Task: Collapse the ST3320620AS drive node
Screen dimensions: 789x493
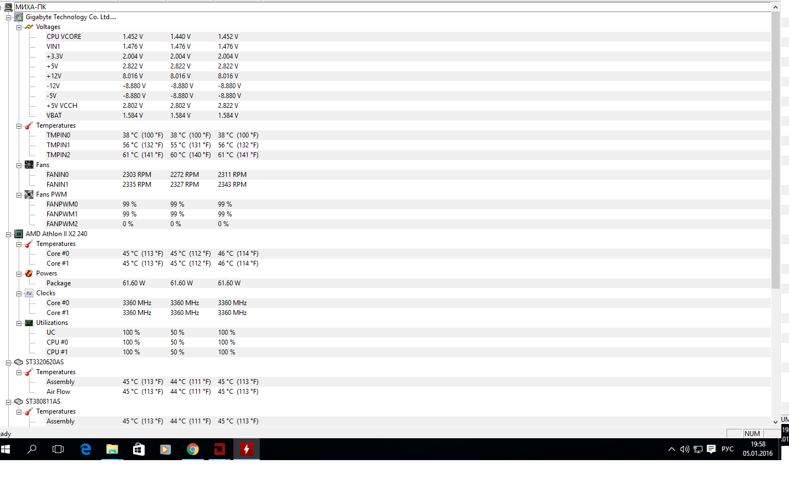Action: point(9,363)
